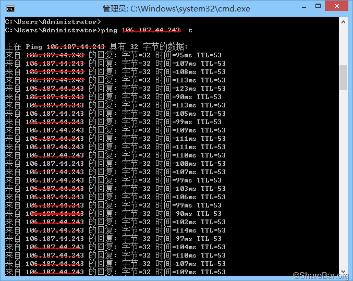Click the scrollbar up arrow
Image resolution: width=353 pixels, height=281 pixels.
[x=343, y=21]
